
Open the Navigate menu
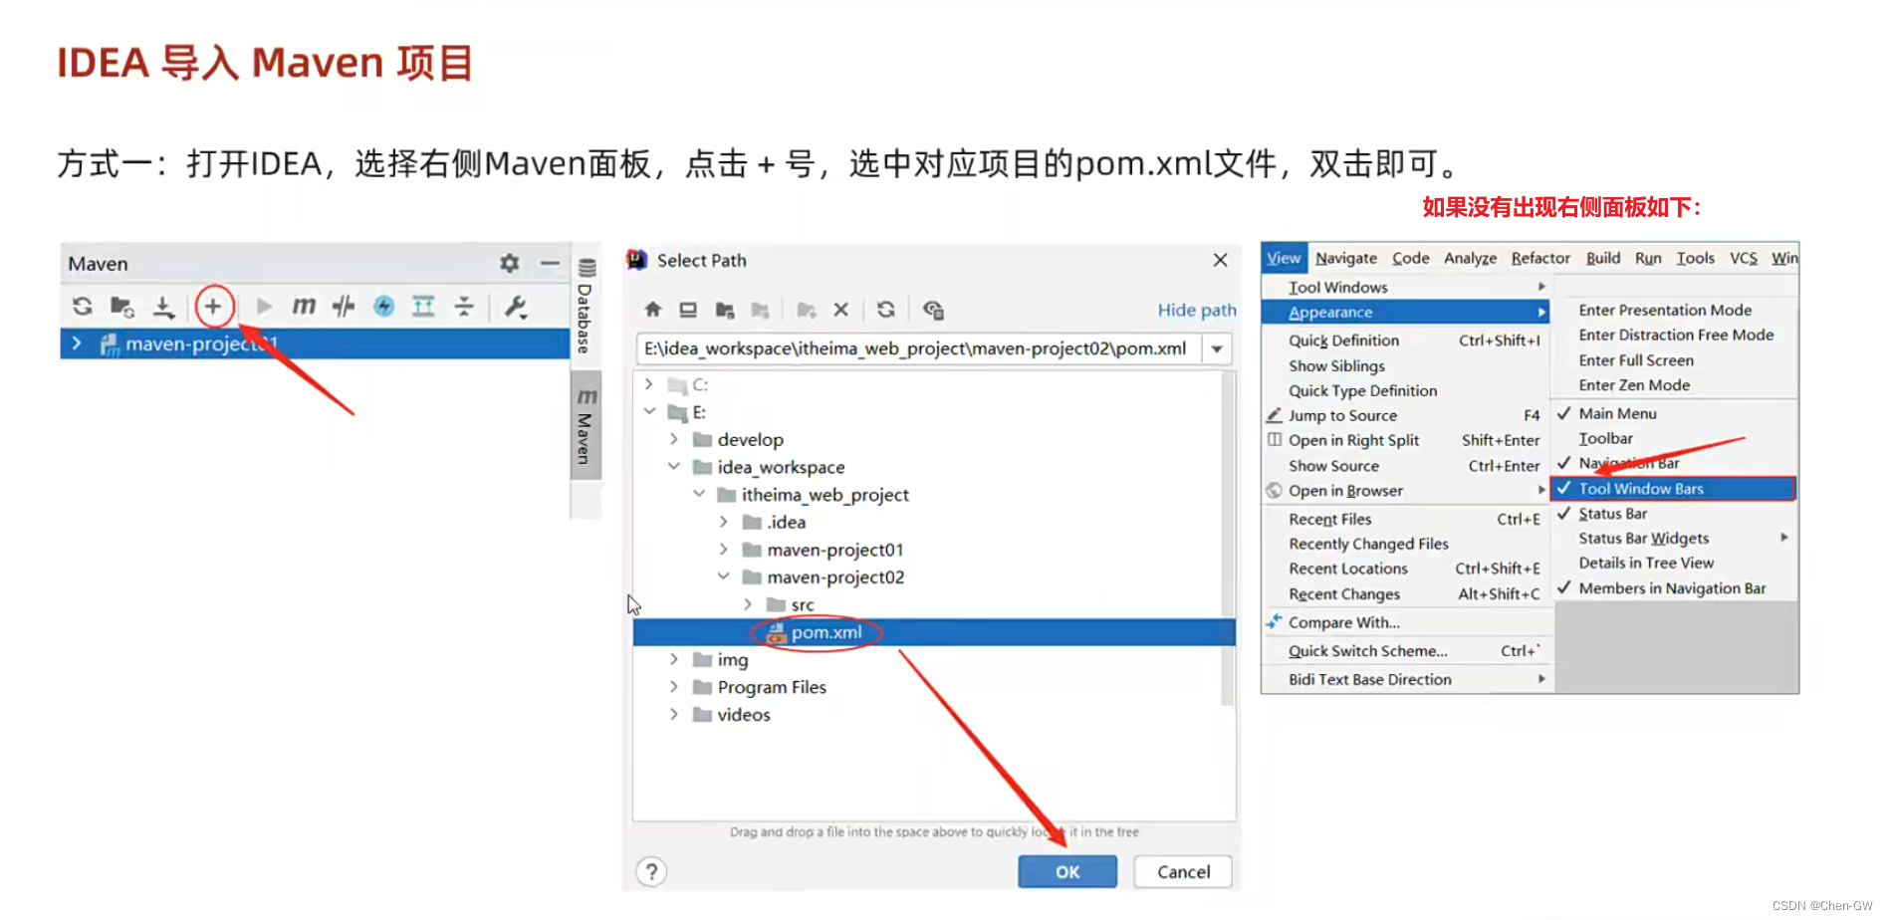1346,258
